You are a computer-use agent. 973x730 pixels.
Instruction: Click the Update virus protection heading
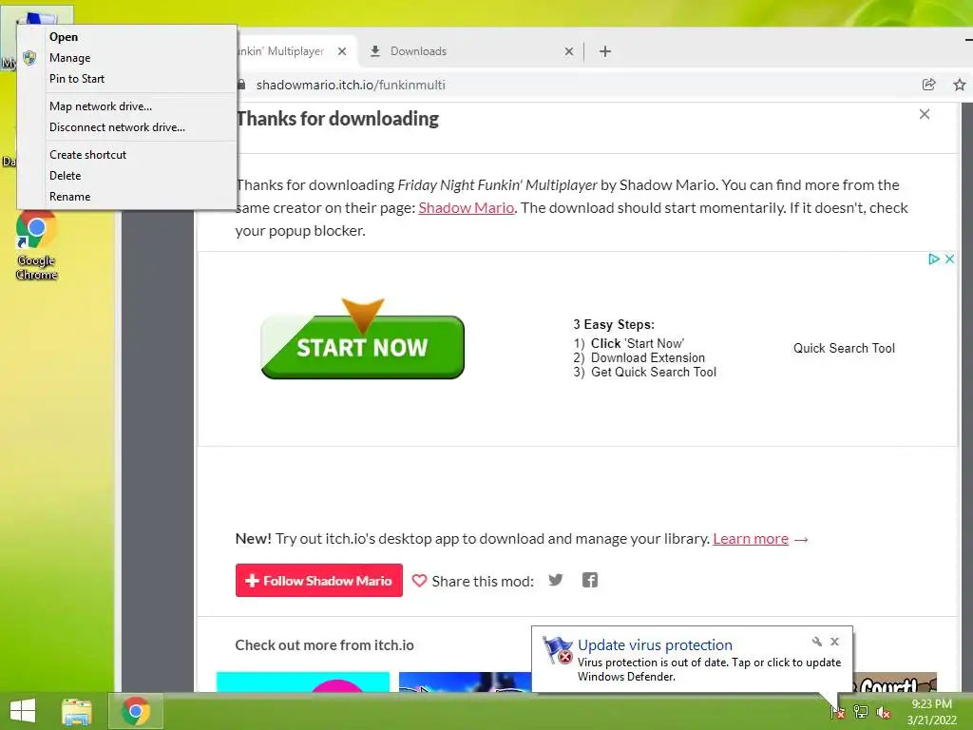click(655, 645)
